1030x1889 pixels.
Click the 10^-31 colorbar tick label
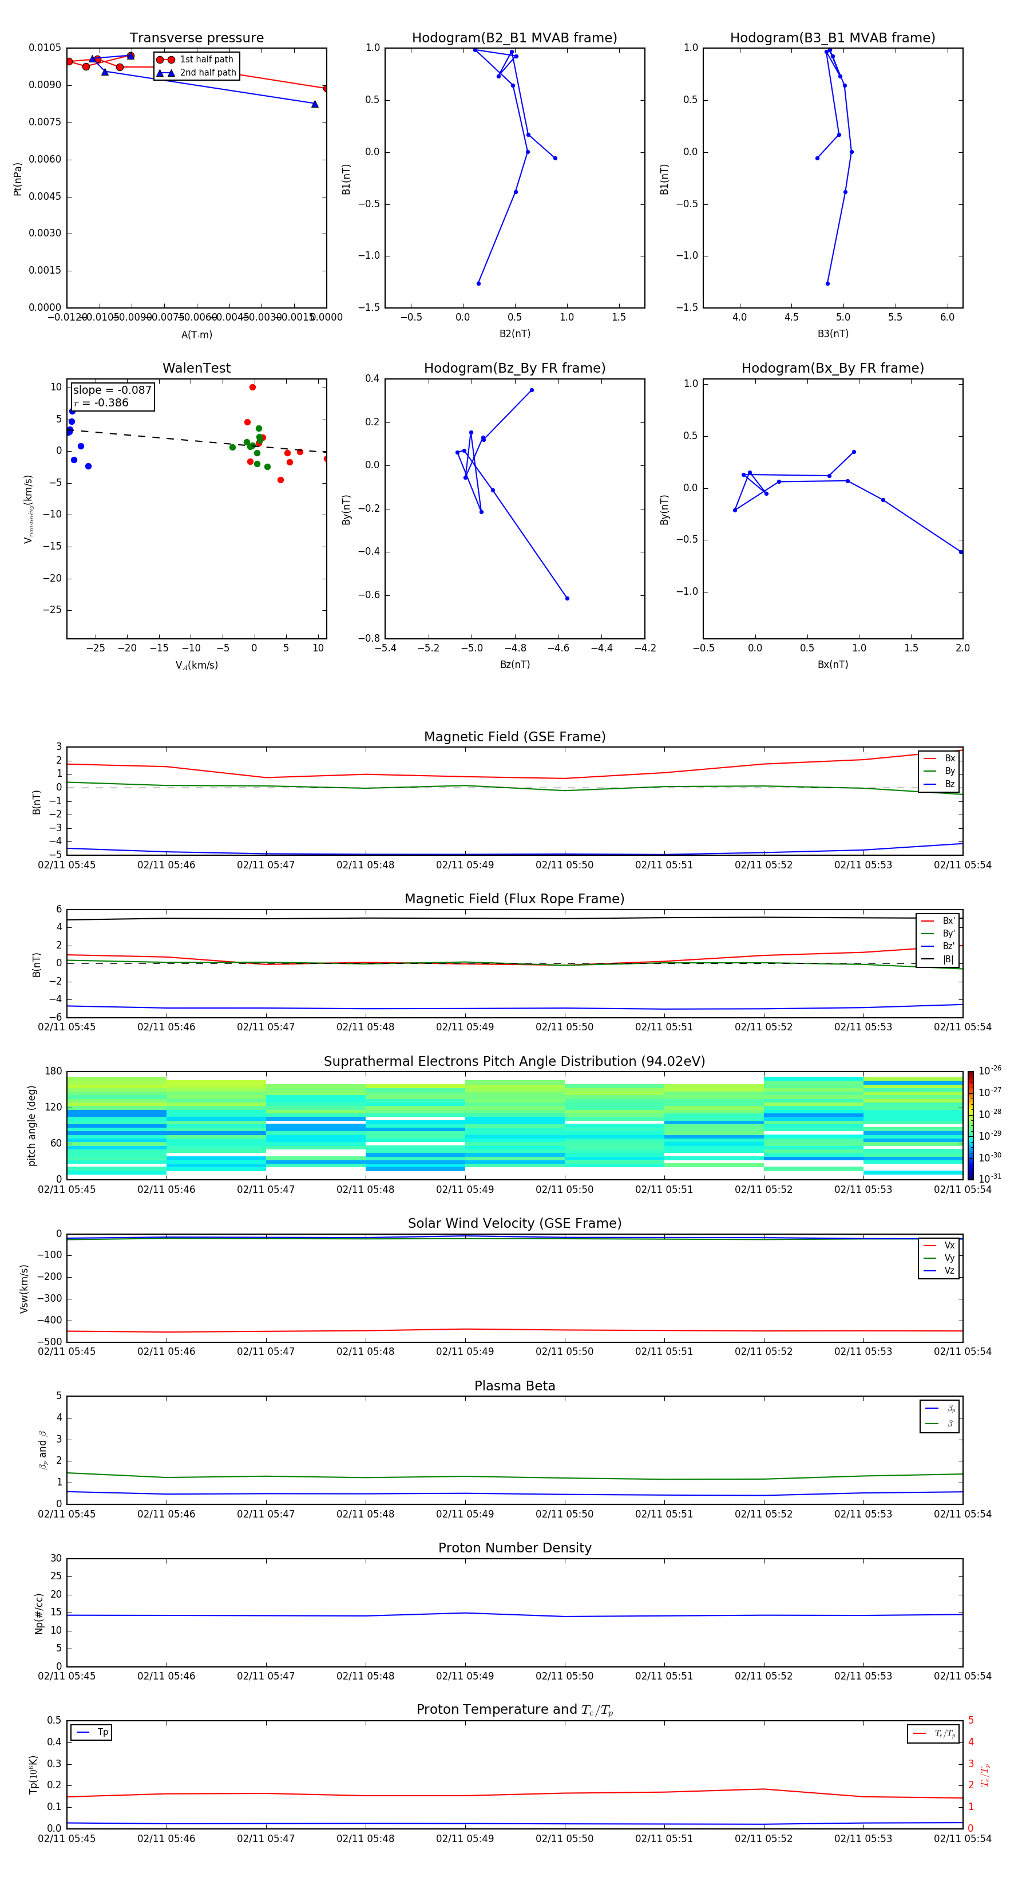(x=990, y=1179)
